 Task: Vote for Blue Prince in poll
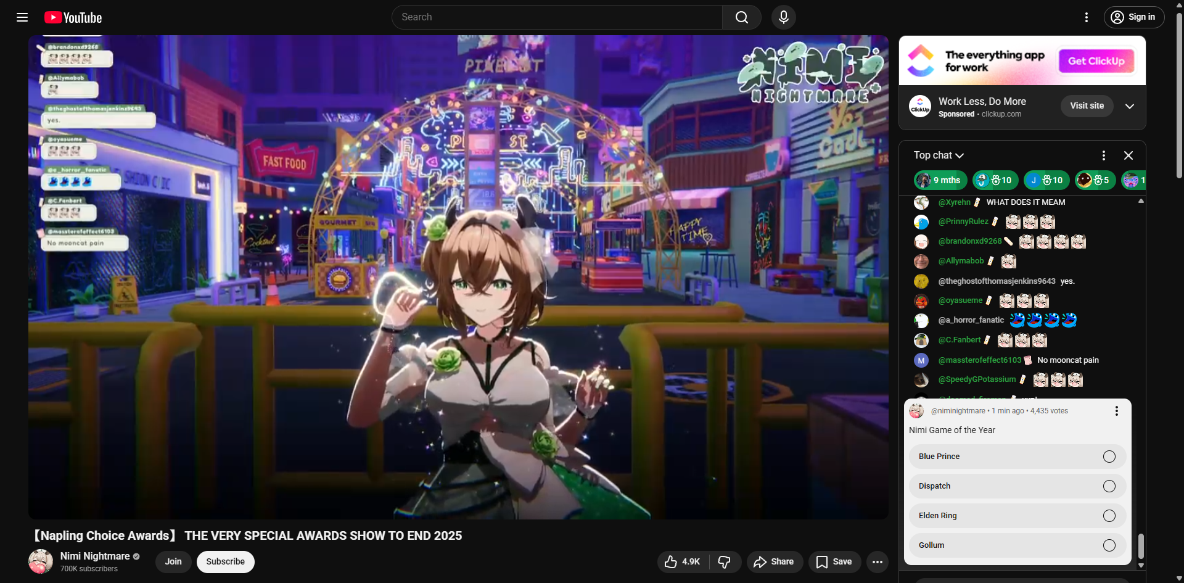coord(1017,457)
